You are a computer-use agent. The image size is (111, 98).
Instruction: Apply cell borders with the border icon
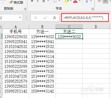click(55, 1)
